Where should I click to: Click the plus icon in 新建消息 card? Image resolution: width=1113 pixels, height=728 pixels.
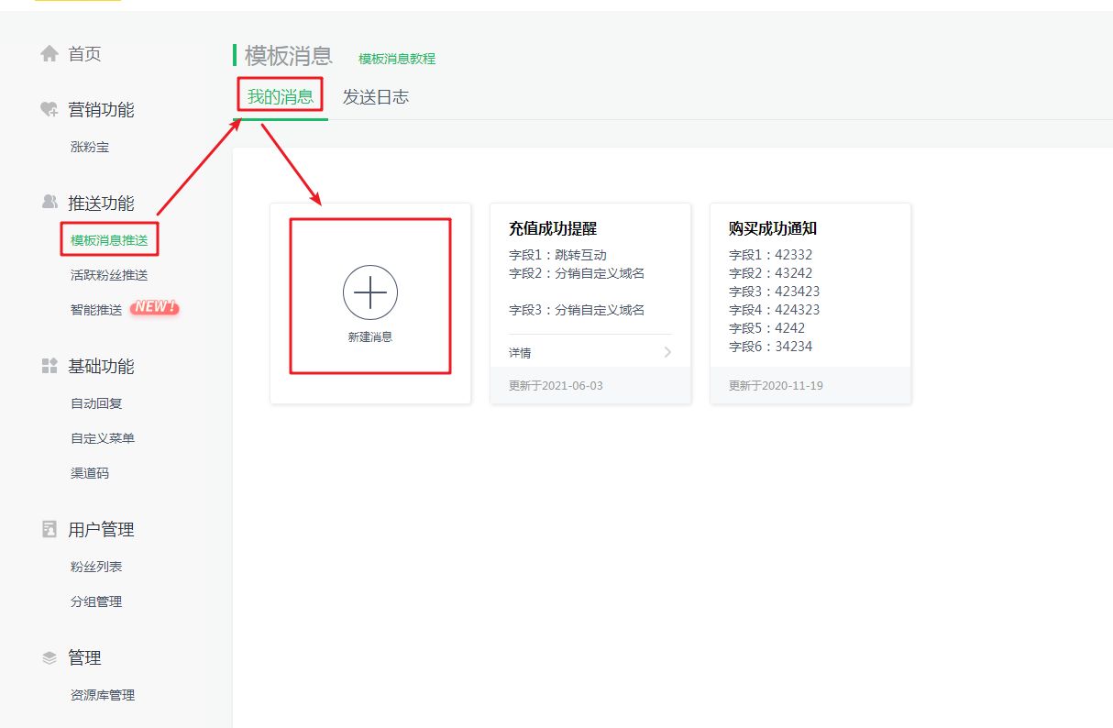click(x=369, y=292)
